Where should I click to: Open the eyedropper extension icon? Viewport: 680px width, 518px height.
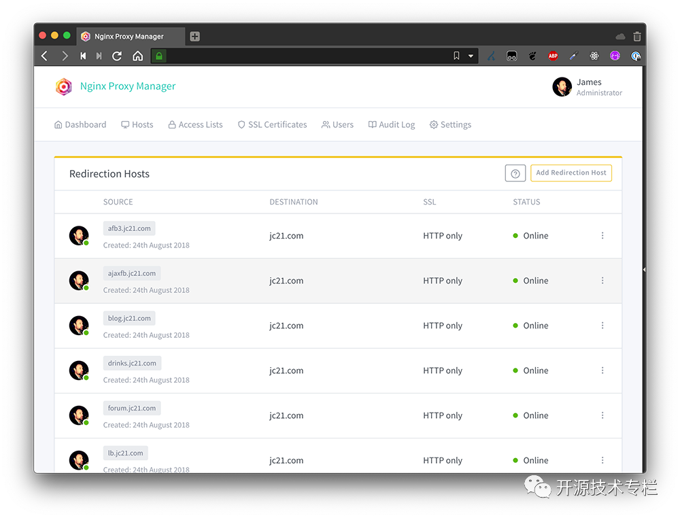(x=574, y=56)
